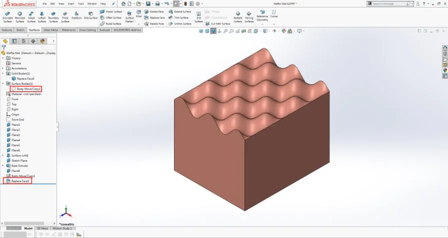Expand the Base-Extrude feature
This screenshot has height=238, width=448.
click(3, 166)
